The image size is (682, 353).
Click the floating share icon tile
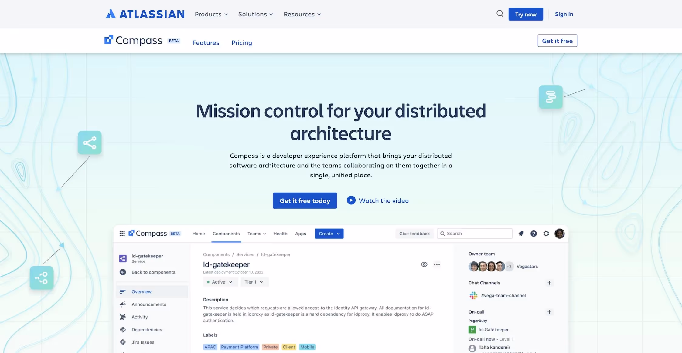click(x=90, y=143)
